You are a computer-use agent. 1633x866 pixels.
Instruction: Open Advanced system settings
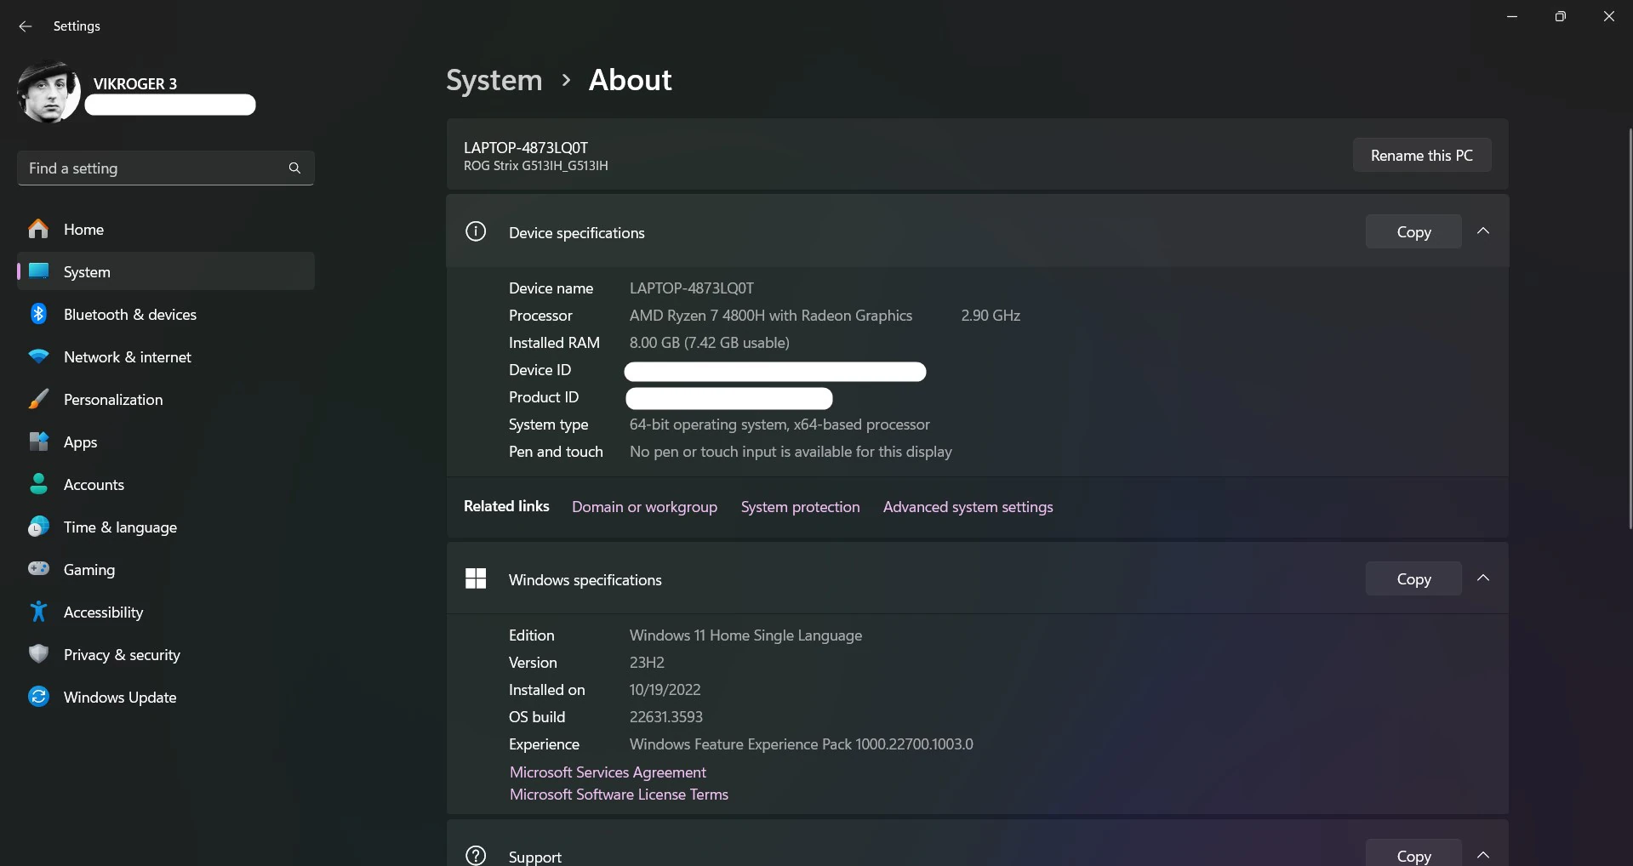(x=968, y=507)
